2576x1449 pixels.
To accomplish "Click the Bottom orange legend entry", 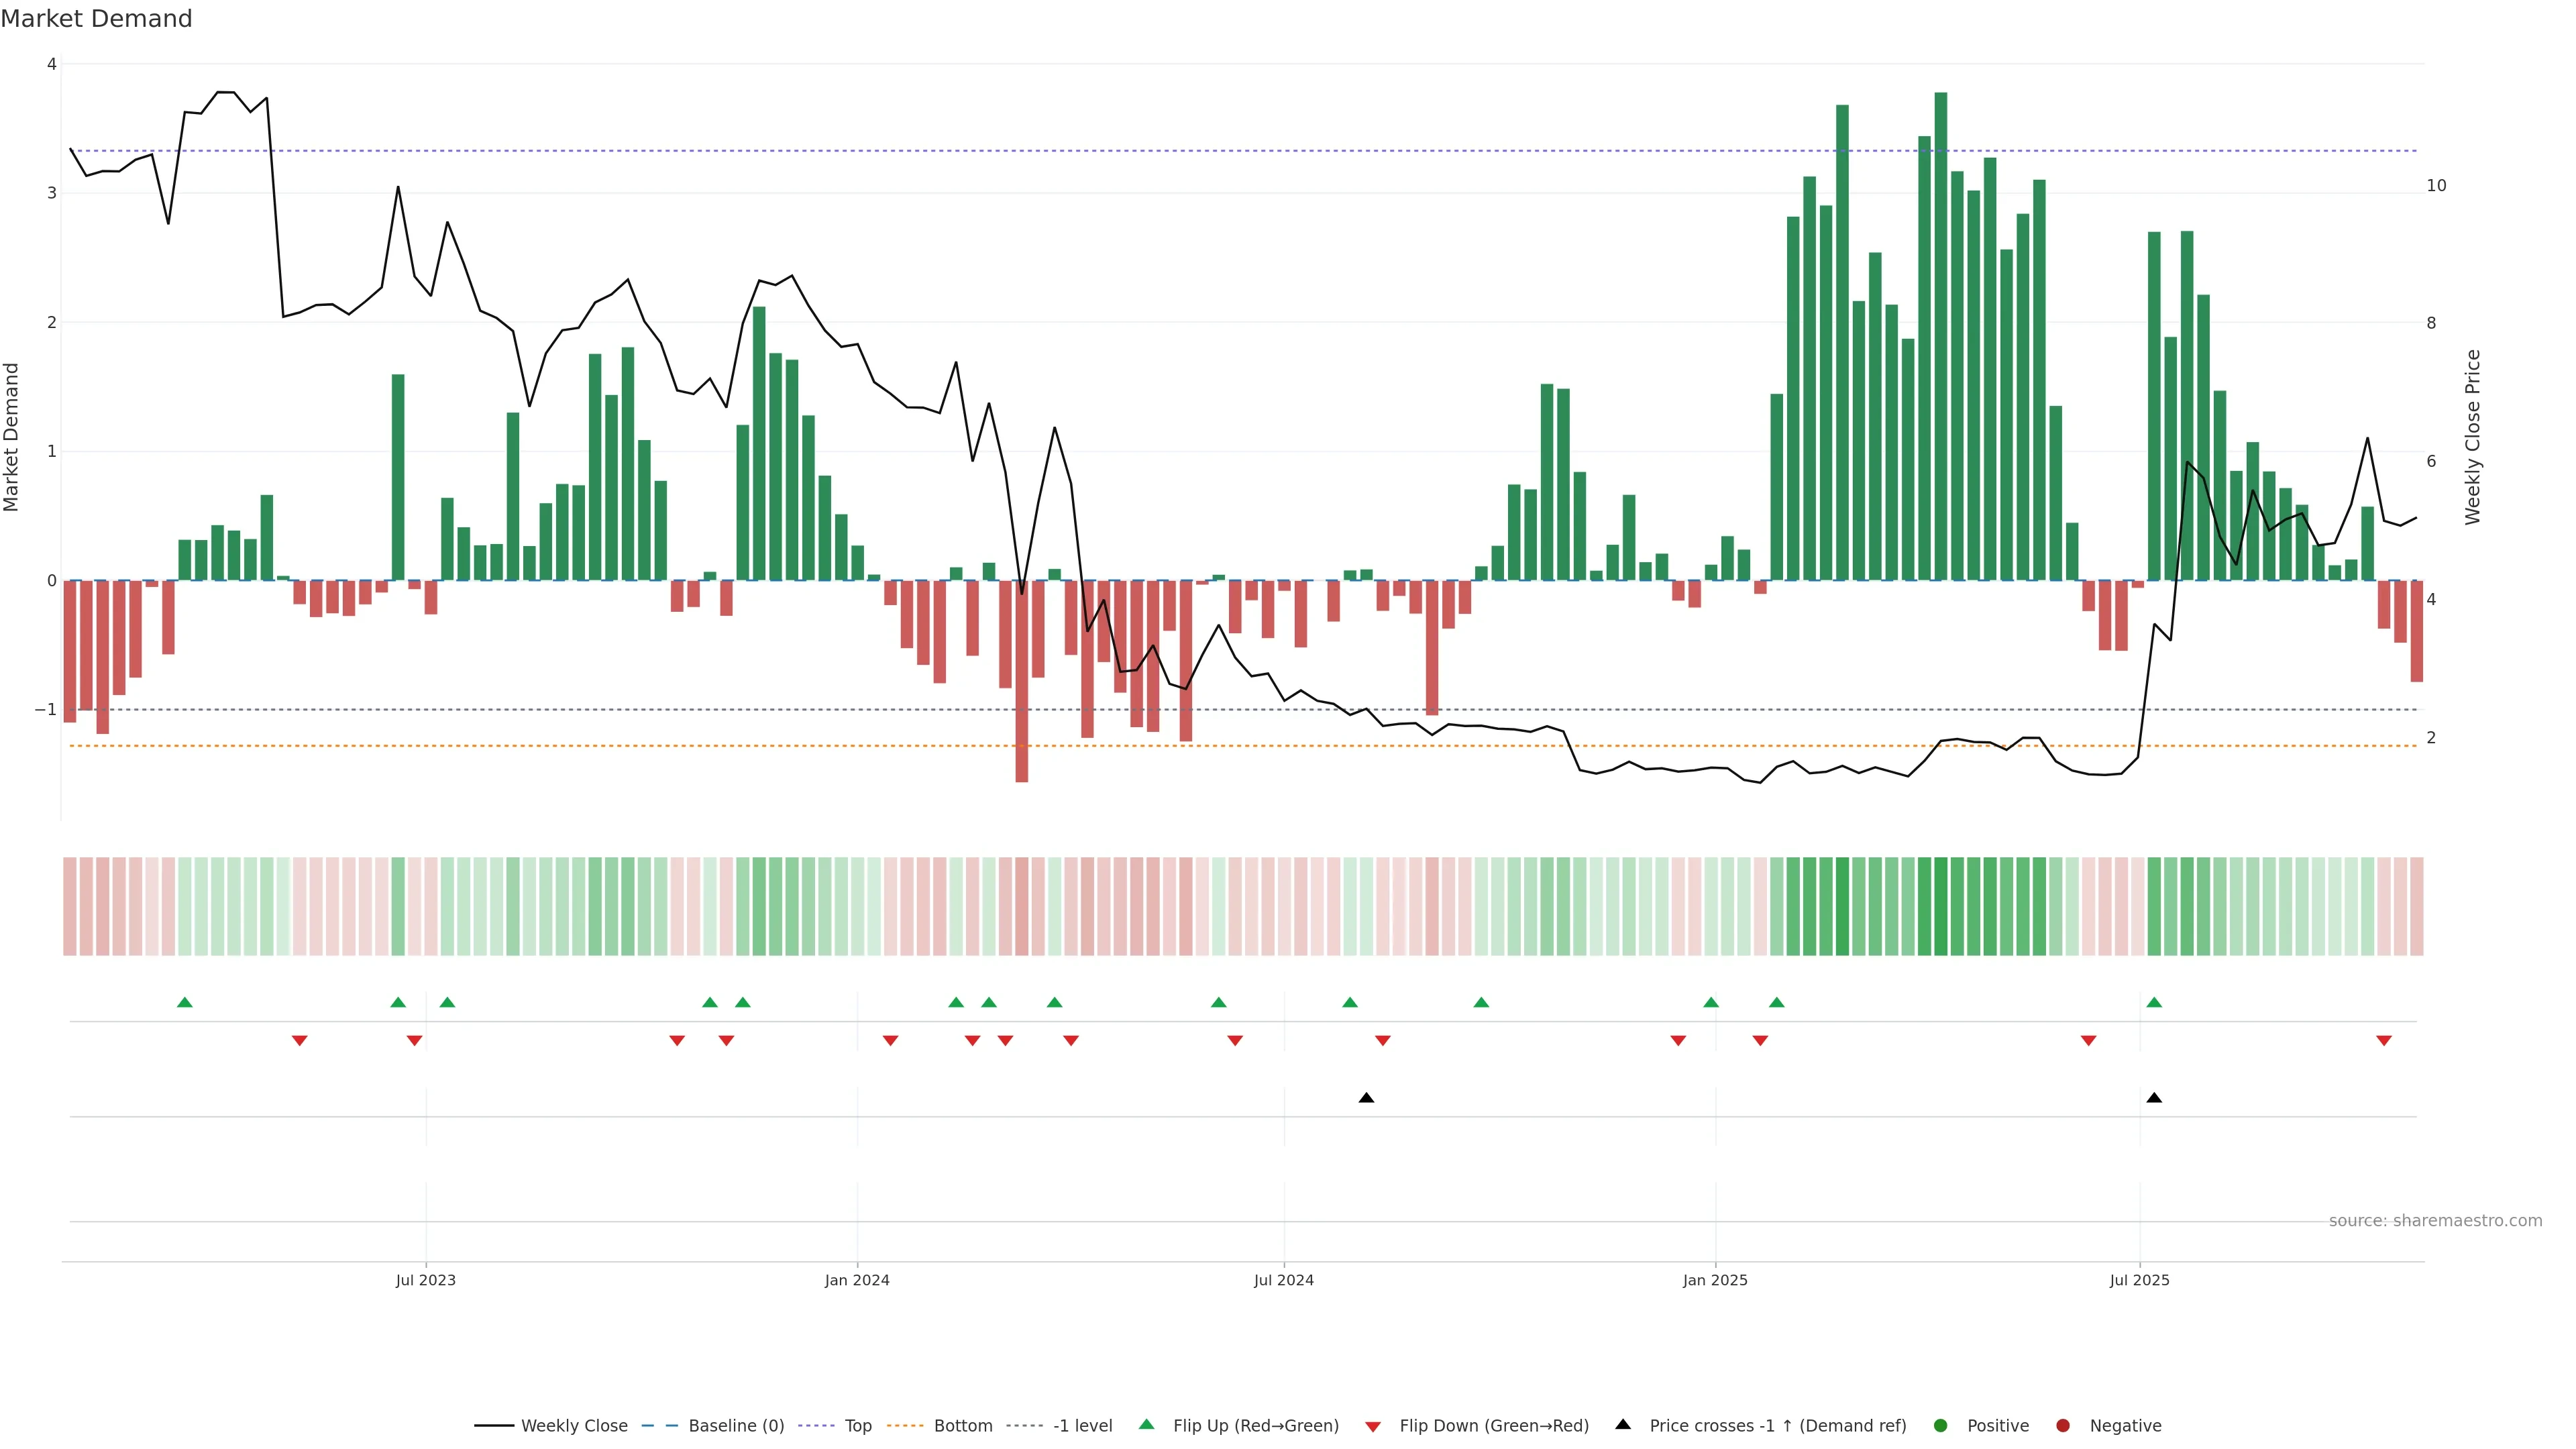I will point(962,1425).
